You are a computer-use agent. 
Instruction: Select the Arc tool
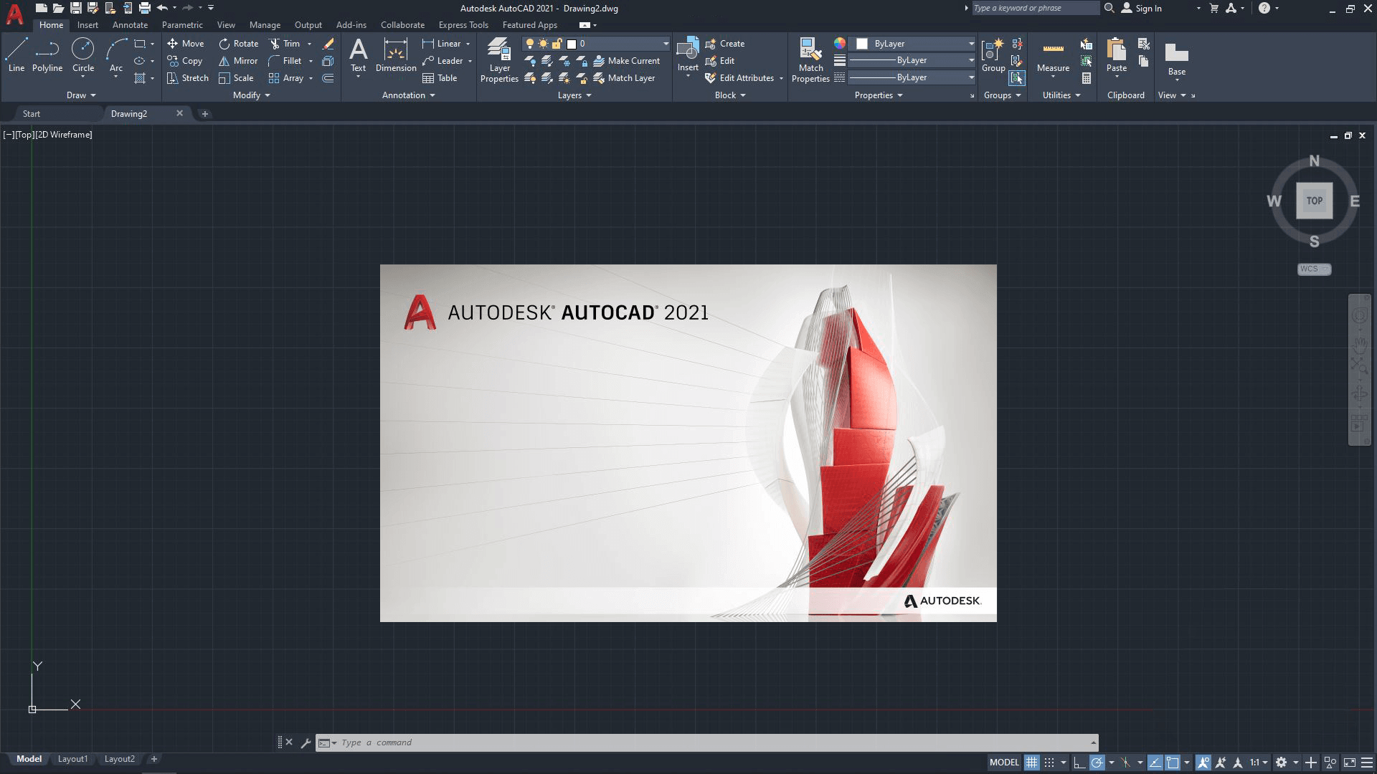(115, 55)
